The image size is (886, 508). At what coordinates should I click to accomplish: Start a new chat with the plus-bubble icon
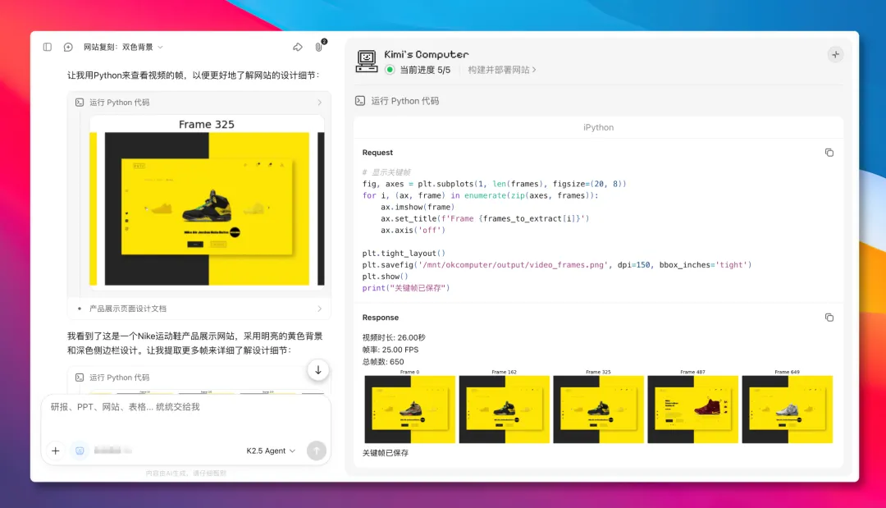[x=68, y=47]
